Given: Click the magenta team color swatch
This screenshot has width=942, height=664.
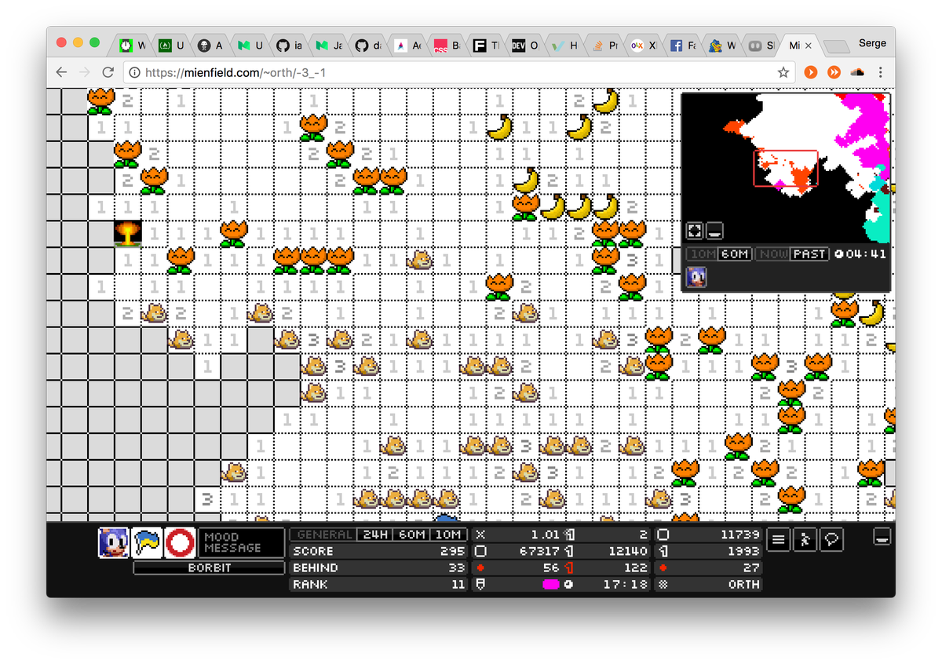Looking at the screenshot, I should point(550,585).
